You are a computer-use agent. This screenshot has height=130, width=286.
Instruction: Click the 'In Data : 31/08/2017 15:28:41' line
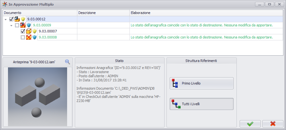tap(102, 80)
